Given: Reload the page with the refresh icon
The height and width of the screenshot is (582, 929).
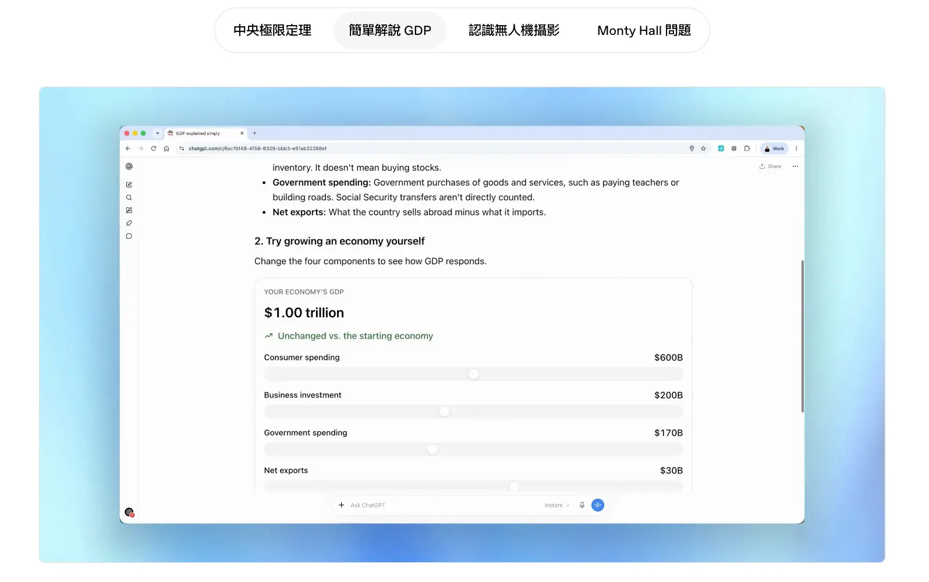Looking at the screenshot, I should coord(154,148).
